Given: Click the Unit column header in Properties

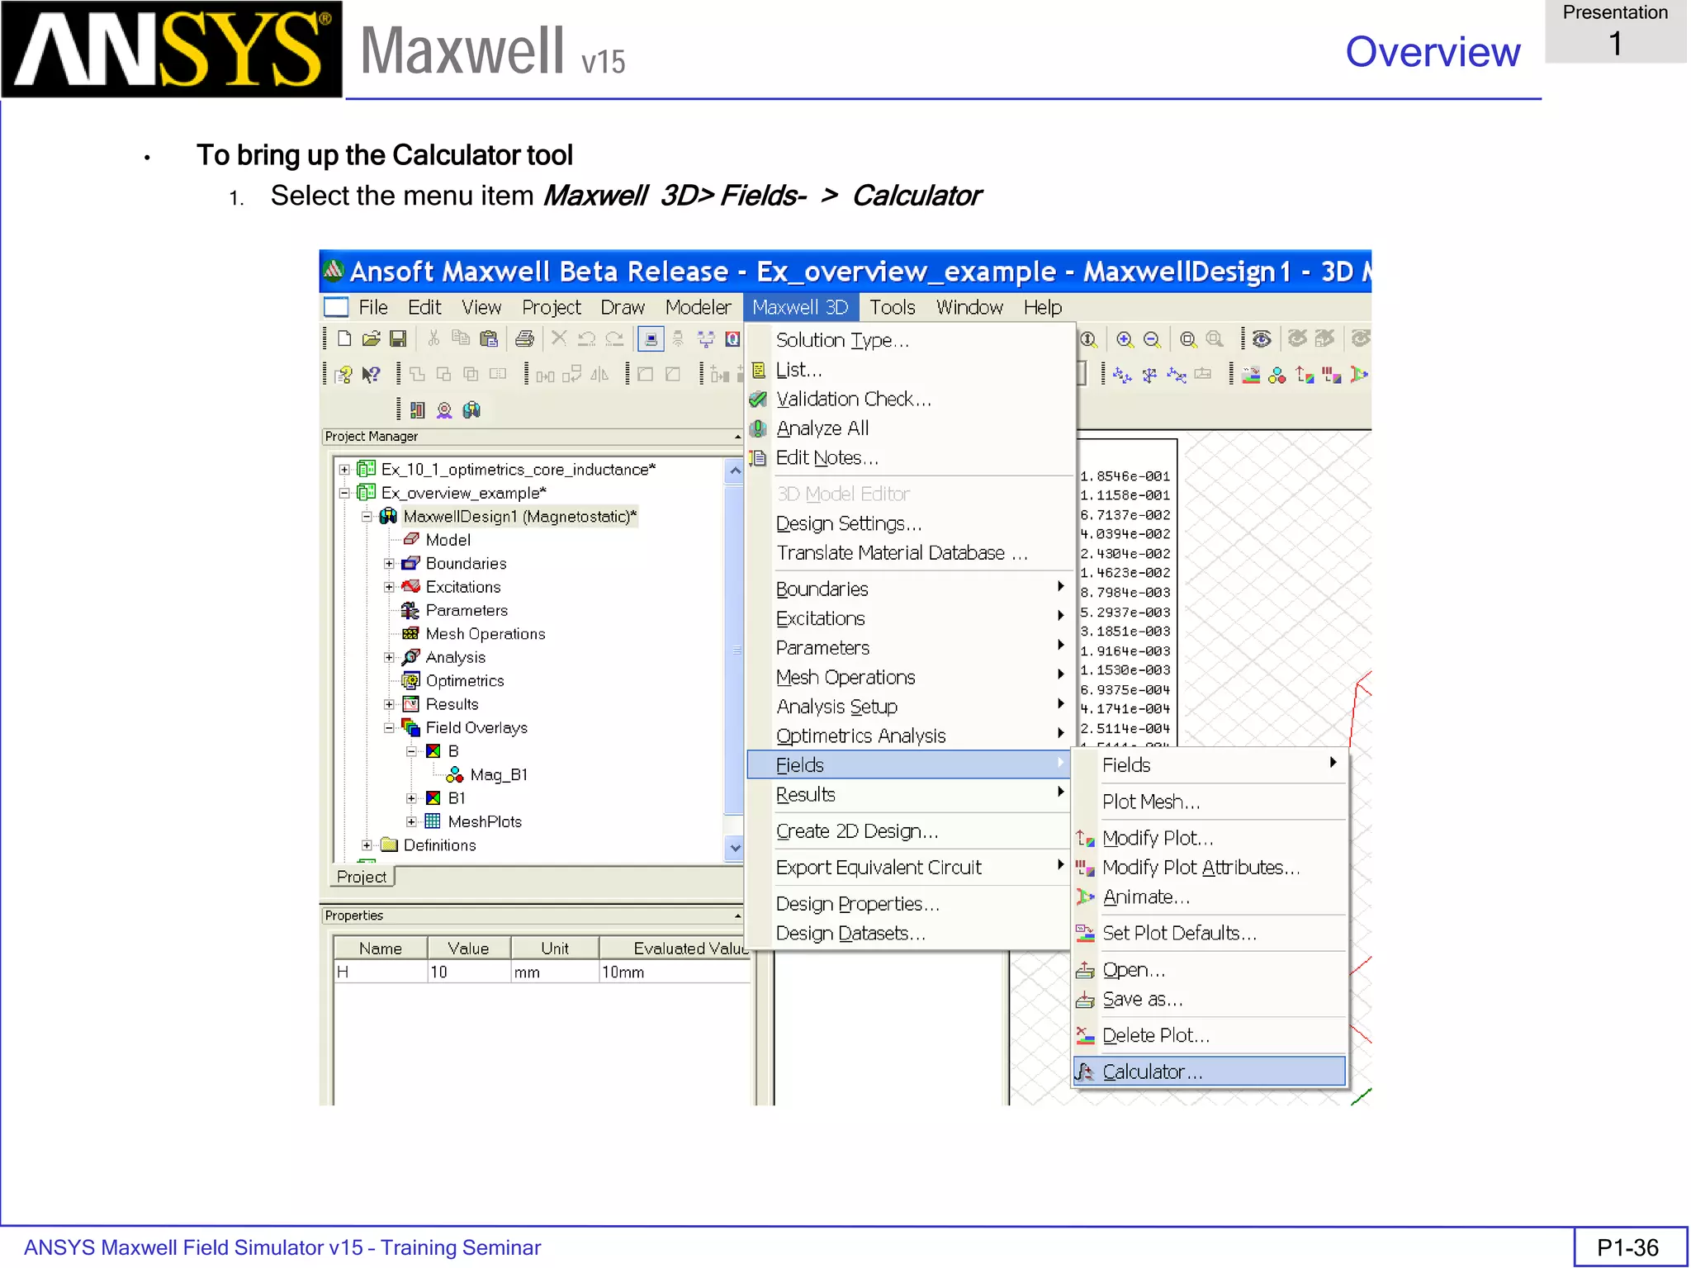Looking at the screenshot, I should (x=555, y=949).
